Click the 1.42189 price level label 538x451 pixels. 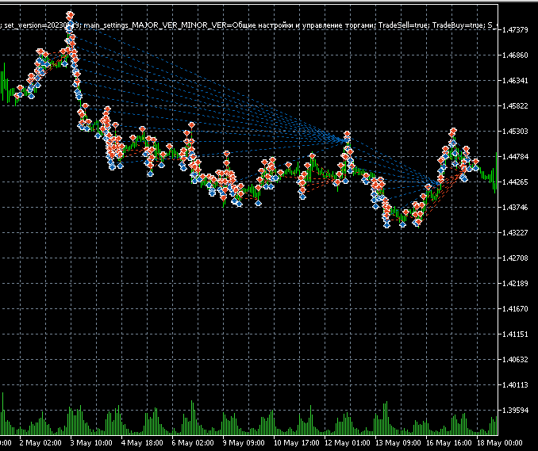(515, 284)
